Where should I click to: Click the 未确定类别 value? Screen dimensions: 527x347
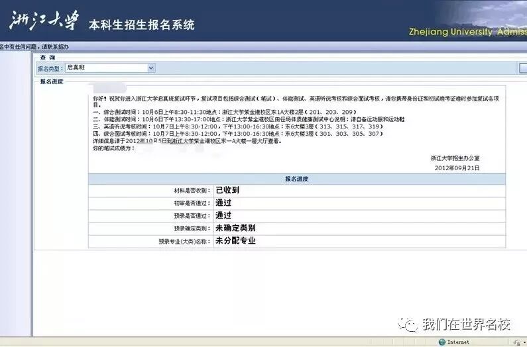(x=235, y=228)
